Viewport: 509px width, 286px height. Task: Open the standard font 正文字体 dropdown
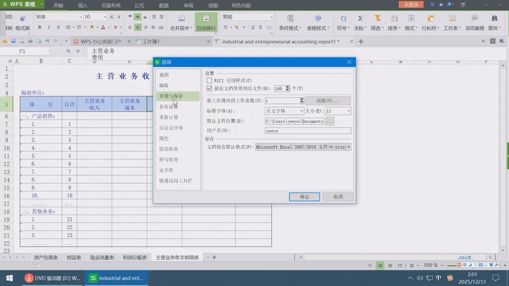[301, 111]
